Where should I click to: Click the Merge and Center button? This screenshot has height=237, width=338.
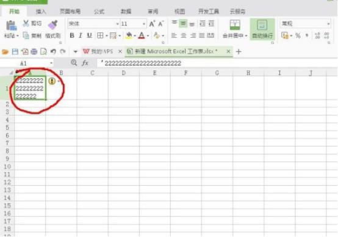coord(235,29)
